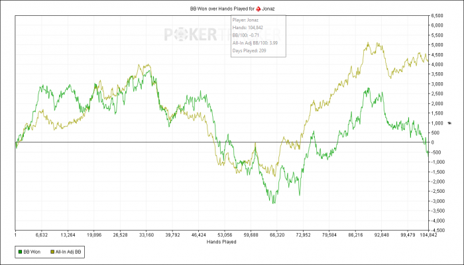
Task: Click the 99,479 x-axis tick label
Action: 408,235
